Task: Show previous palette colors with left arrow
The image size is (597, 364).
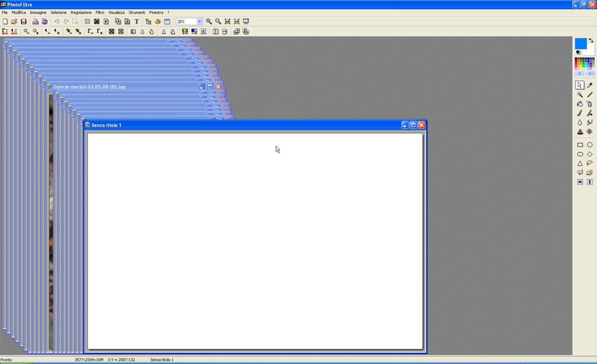Action: point(580,73)
